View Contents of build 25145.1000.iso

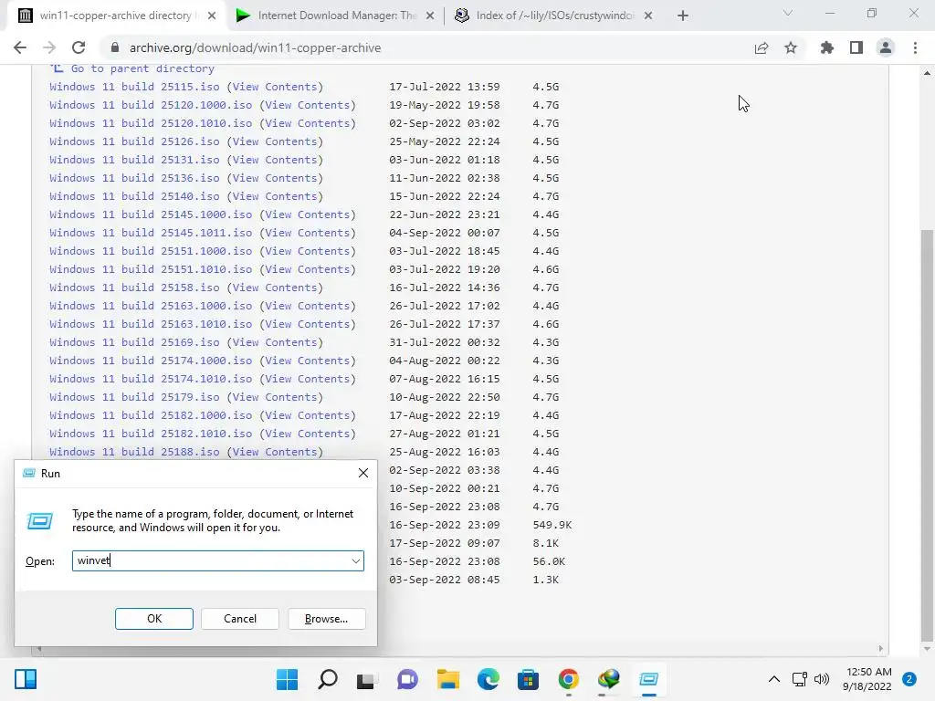[x=308, y=214]
